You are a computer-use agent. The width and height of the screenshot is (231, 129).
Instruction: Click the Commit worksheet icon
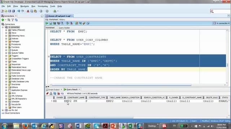tap(67, 23)
